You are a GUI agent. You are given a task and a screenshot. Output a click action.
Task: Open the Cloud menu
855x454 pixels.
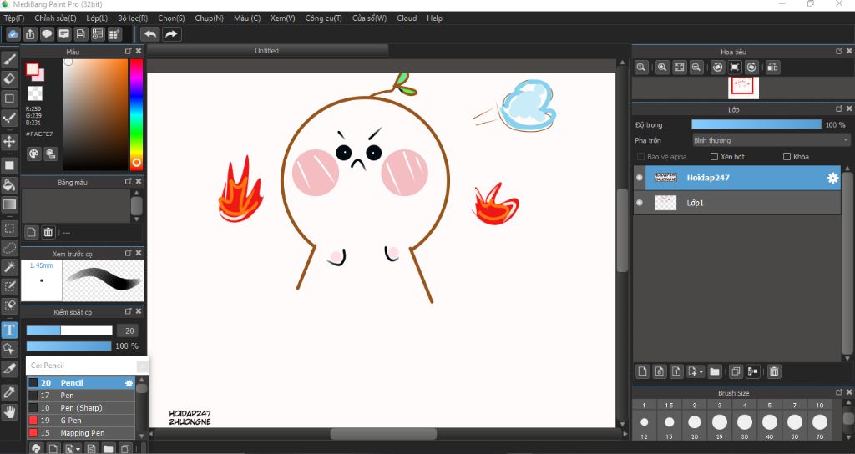[x=407, y=18]
